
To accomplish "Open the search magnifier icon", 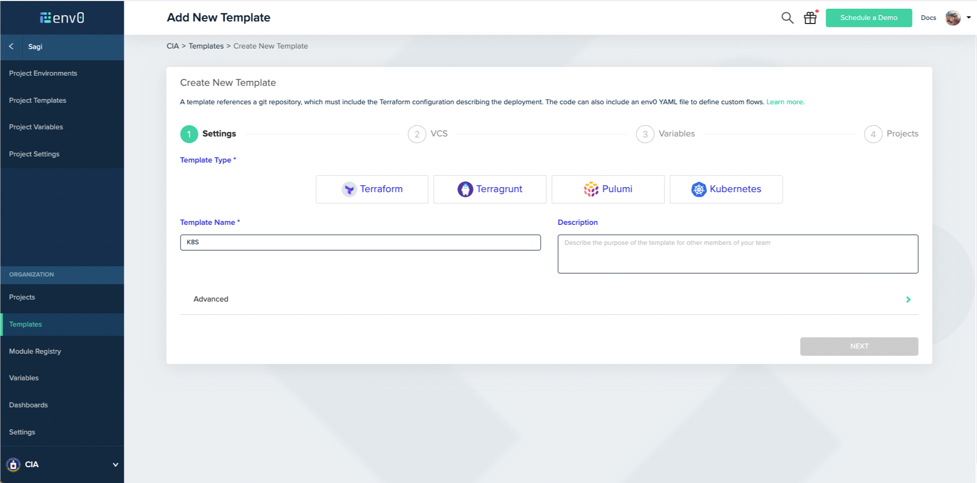I will tap(787, 18).
